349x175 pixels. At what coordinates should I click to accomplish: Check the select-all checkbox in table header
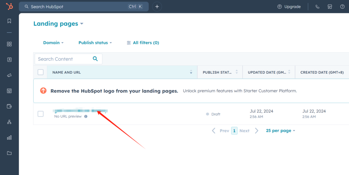click(x=41, y=72)
